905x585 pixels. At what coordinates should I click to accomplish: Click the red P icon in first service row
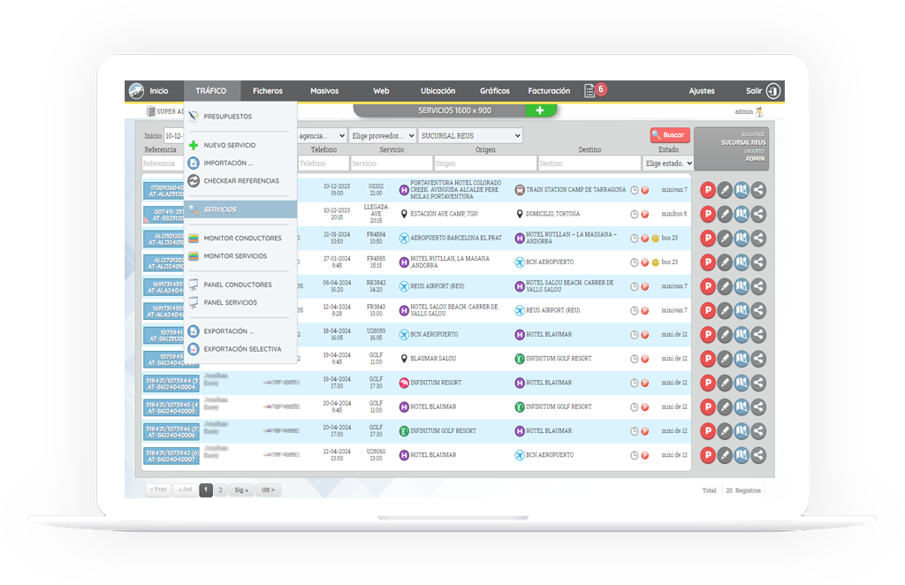click(x=708, y=190)
